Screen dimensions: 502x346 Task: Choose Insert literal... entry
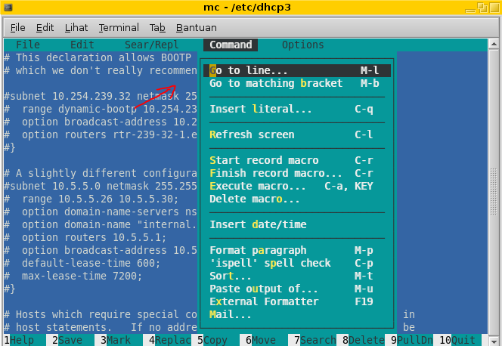click(x=297, y=109)
